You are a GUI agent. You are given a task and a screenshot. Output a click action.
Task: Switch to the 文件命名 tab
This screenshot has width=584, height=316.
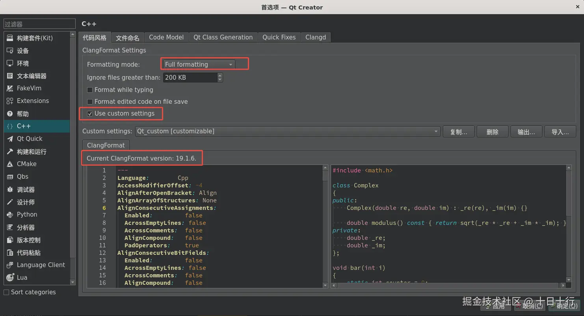tap(128, 38)
